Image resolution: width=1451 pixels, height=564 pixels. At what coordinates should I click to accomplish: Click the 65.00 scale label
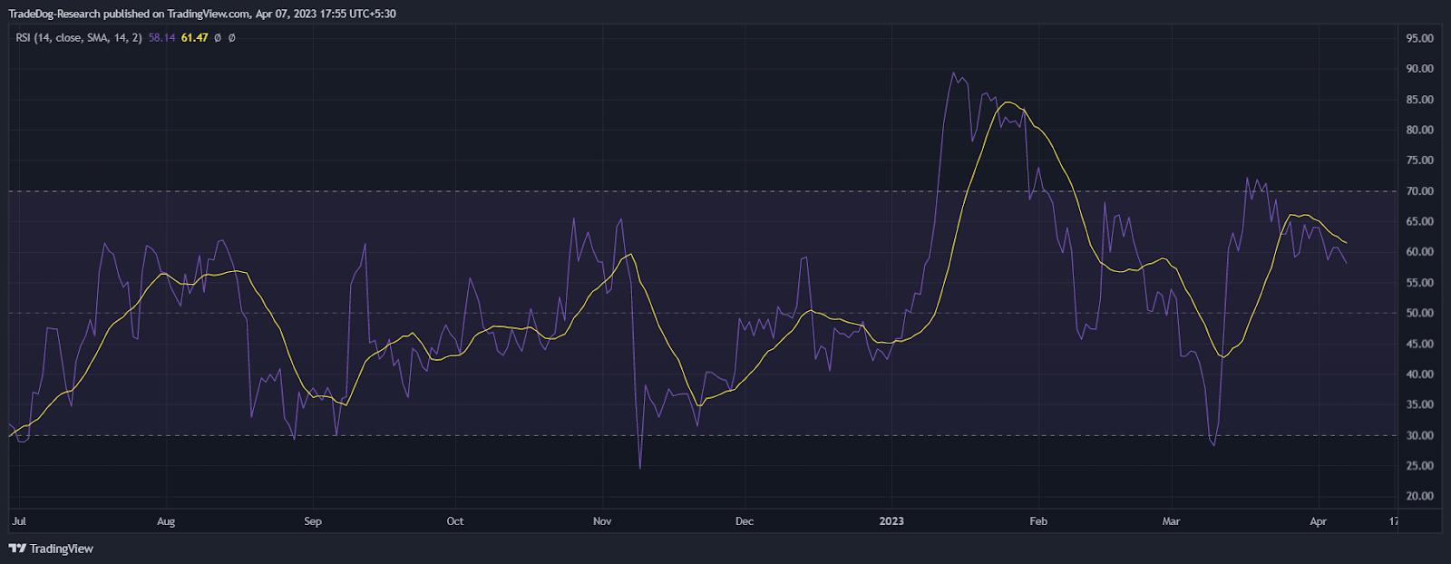1419,221
